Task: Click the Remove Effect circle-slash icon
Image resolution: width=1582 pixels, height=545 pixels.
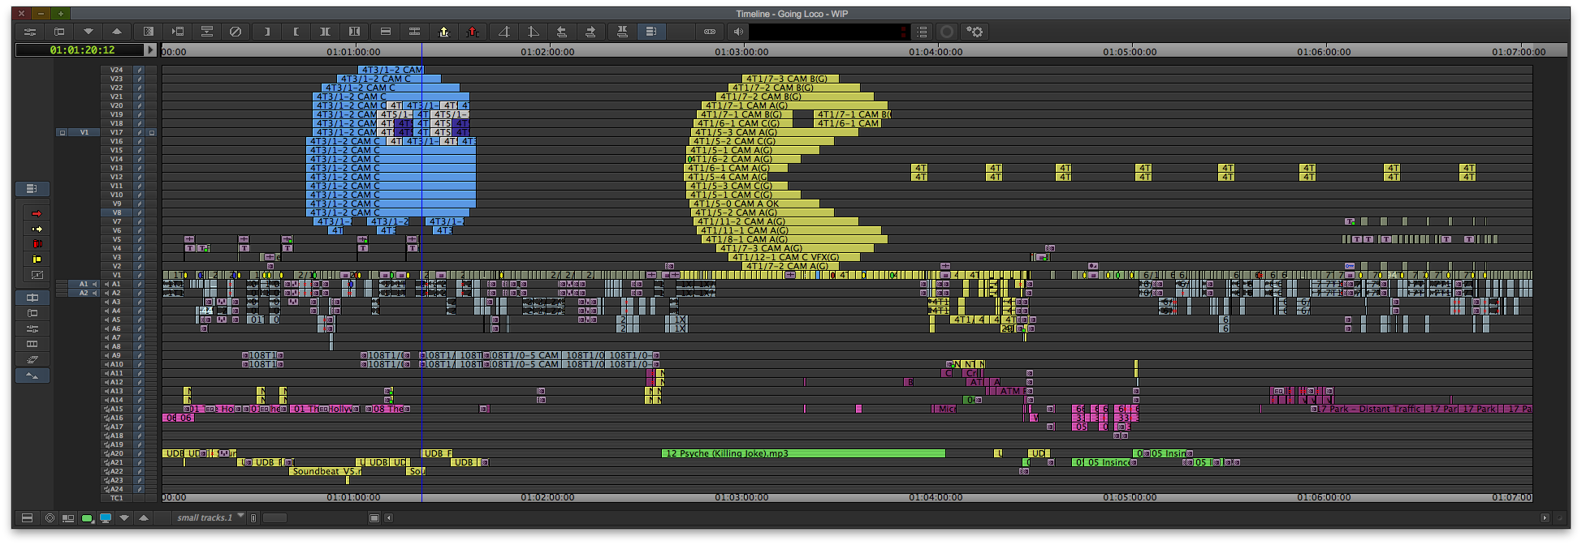Action: (x=236, y=32)
